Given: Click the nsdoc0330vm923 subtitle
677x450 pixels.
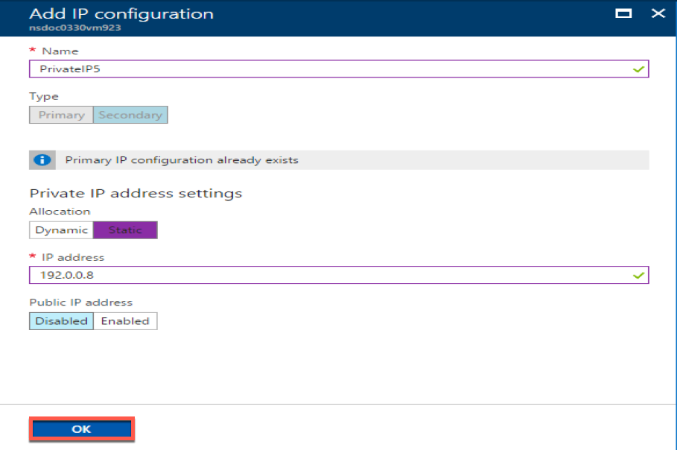Looking at the screenshot, I should tap(75, 28).
